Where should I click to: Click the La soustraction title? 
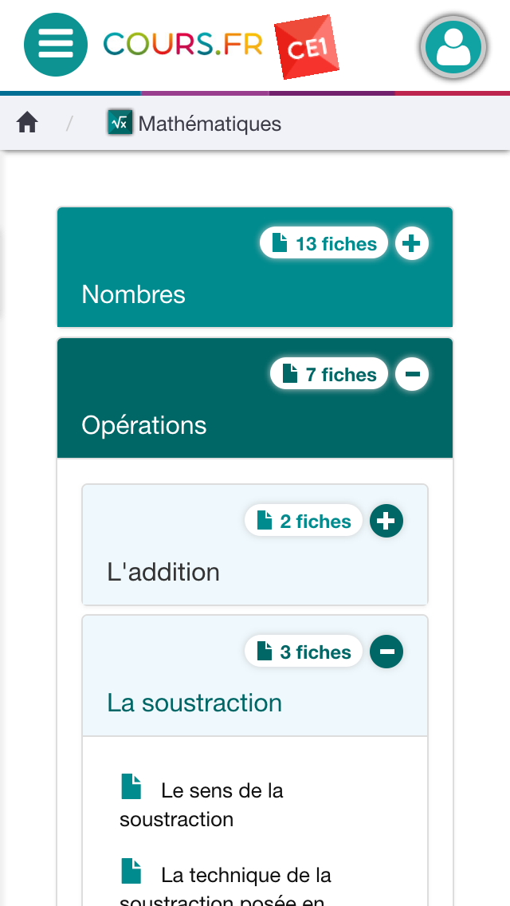(194, 703)
